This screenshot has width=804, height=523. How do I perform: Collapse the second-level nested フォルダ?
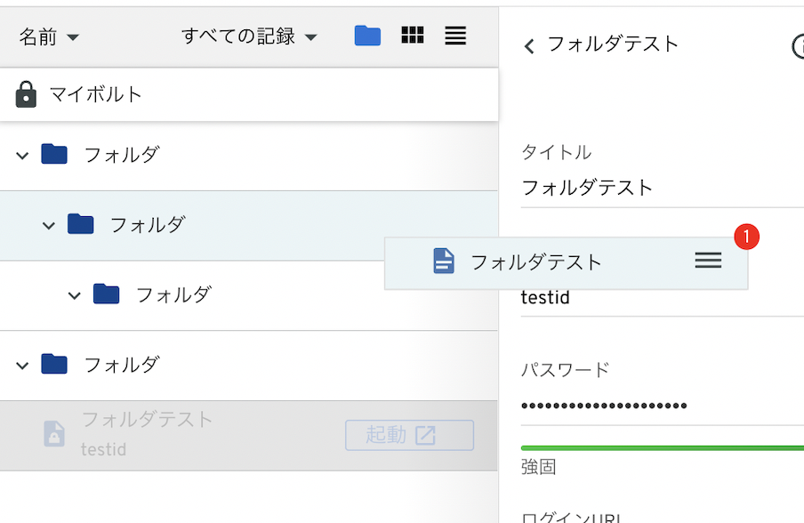(x=49, y=226)
